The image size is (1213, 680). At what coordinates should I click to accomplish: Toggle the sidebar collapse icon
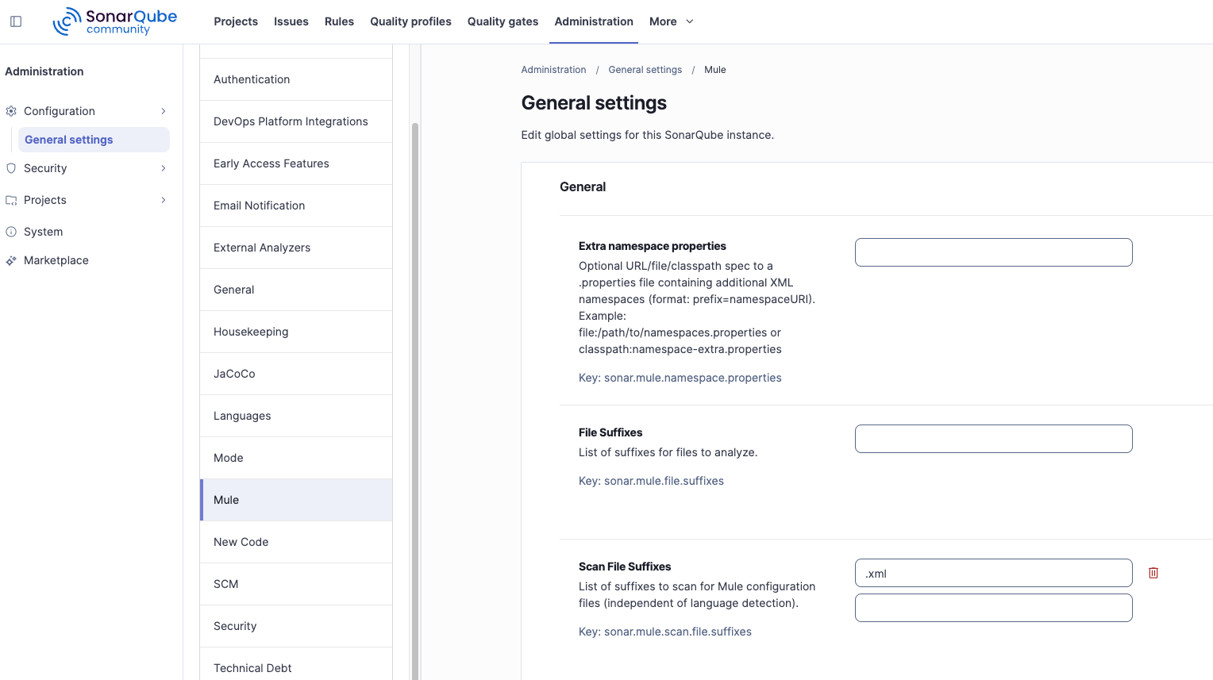coord(16,21)
